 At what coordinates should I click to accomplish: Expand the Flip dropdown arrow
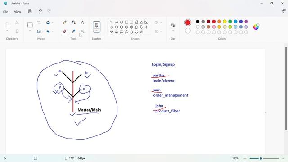click(53, 31)
